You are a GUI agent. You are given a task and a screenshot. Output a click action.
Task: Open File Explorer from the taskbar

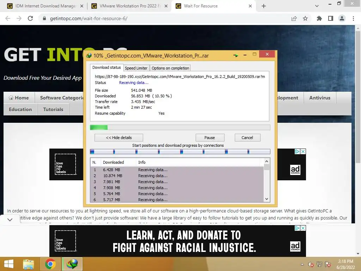[29, 264]
